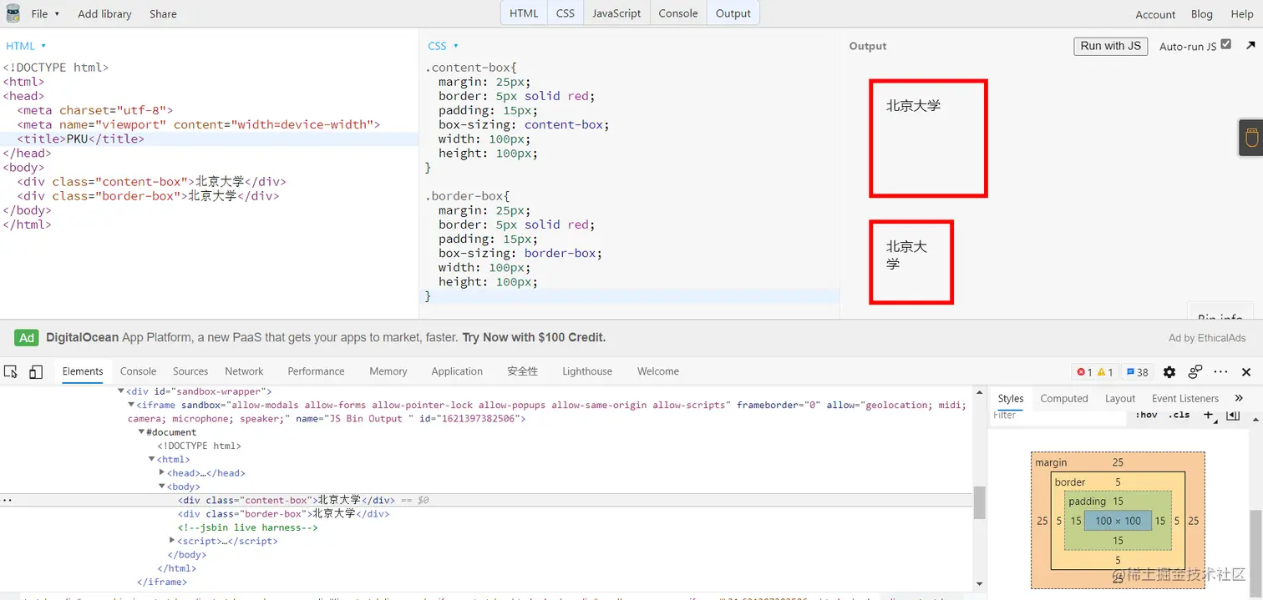1263x600 pixels.
Task: Pop out the output with arrow icon
Action: point(1250,46)
